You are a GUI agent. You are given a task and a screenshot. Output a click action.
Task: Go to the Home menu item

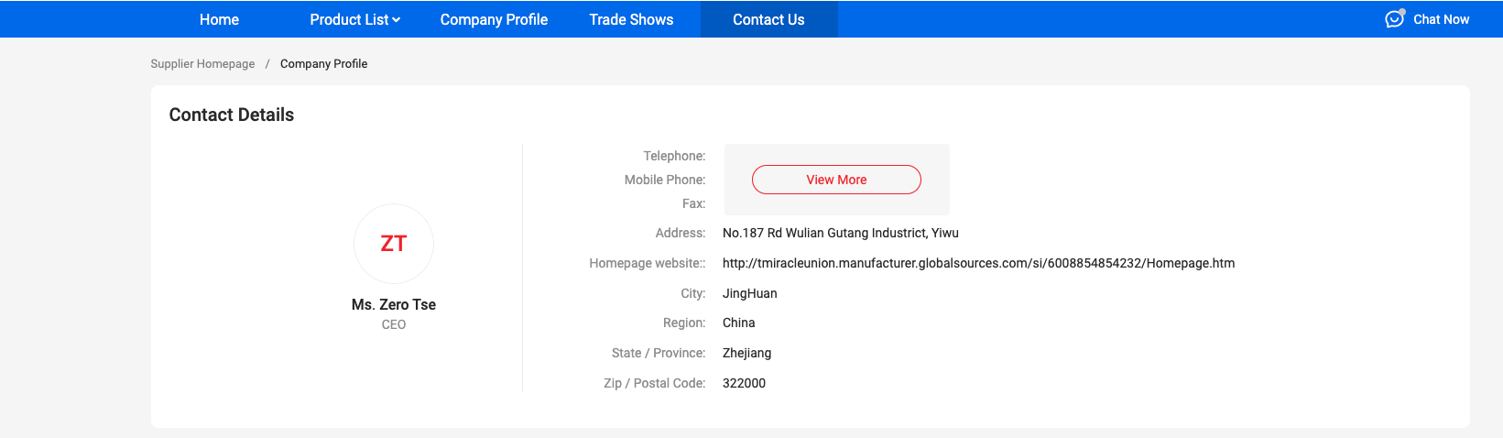(219, 19)
